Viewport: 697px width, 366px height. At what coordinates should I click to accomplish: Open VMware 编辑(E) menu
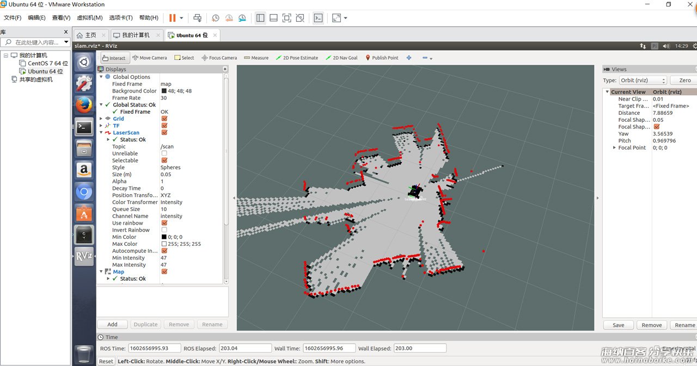tap(36, 18)
